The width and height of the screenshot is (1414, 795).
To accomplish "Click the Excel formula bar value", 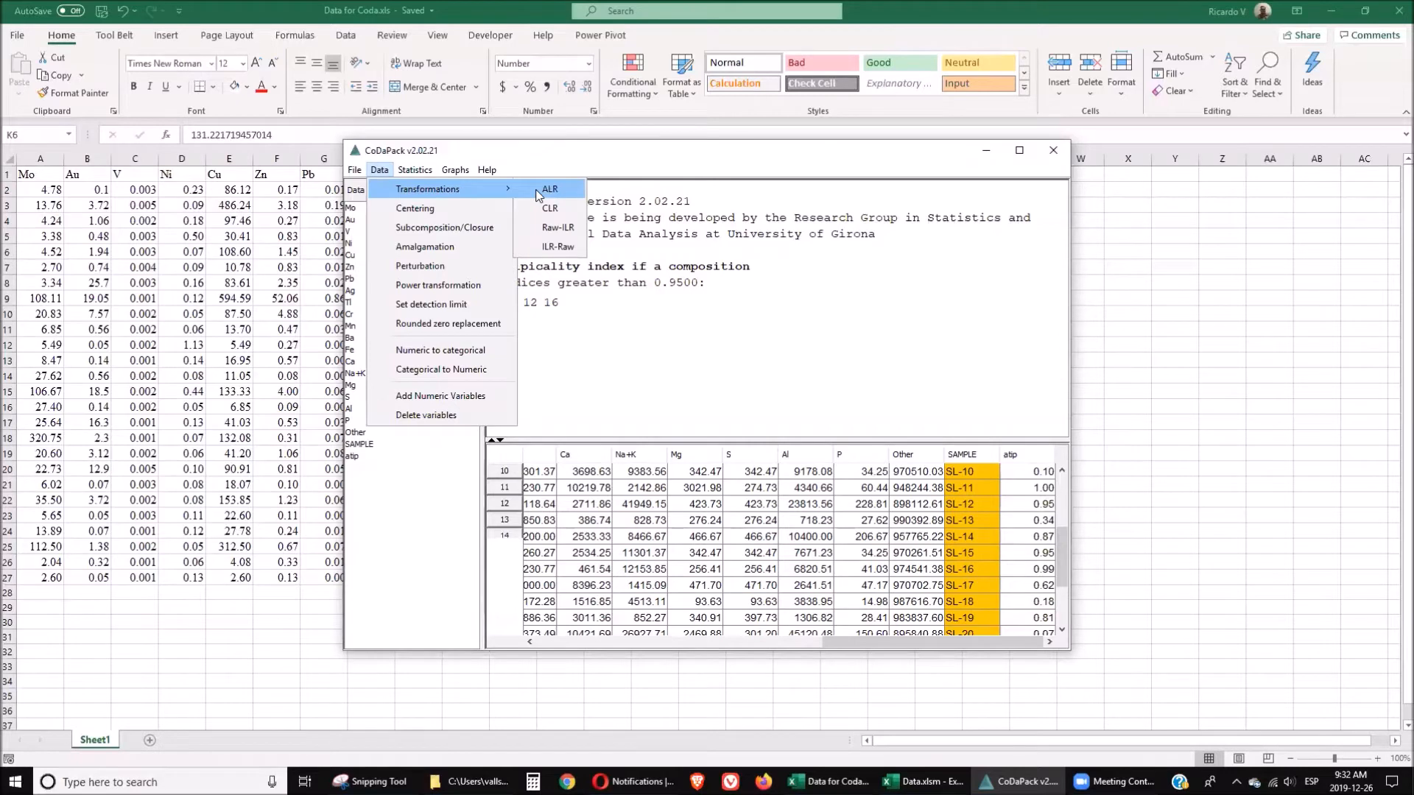I will [x=231, y=135].
